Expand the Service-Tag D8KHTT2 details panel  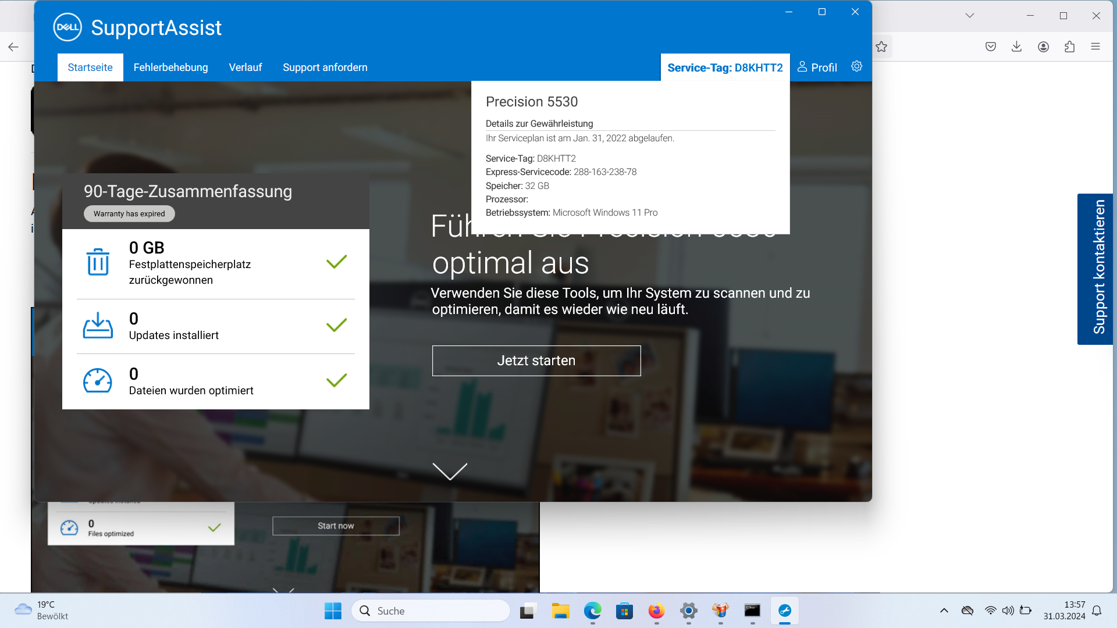coord(725,67)
